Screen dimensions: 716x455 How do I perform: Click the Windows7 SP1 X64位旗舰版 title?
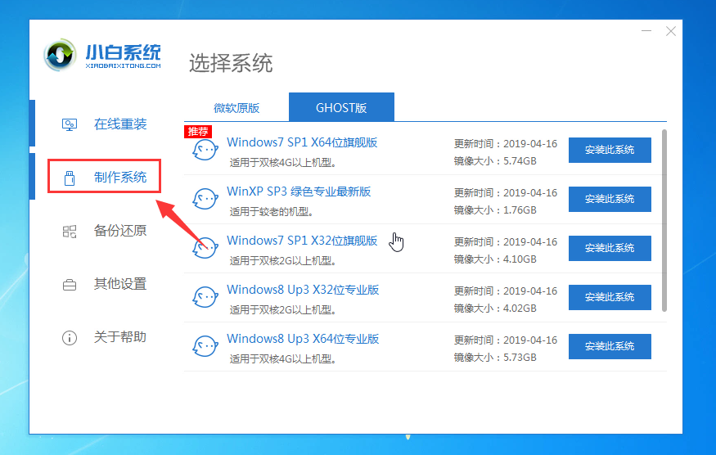[302, 142]
